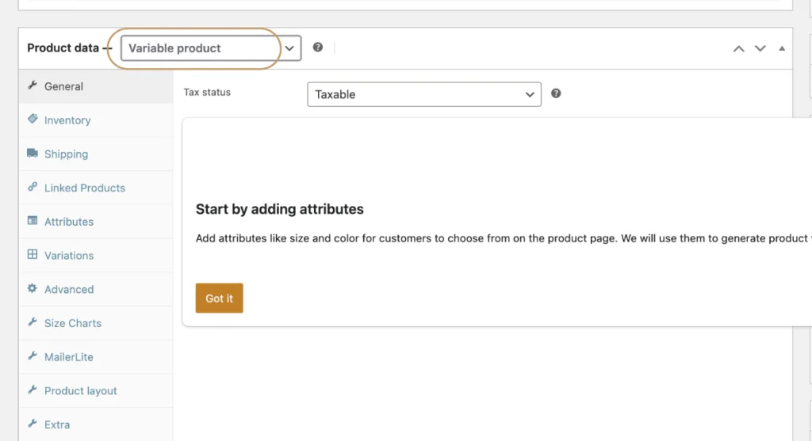This screenshot has height=441, width=812.
Task: Click the Shipping truck icon
Action: point(32,153)
